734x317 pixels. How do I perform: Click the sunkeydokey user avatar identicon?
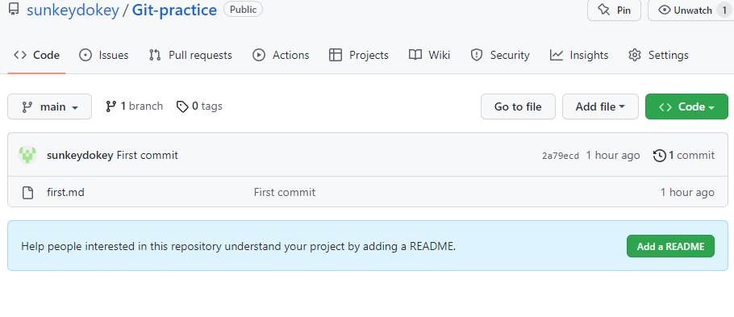point(27,155)
